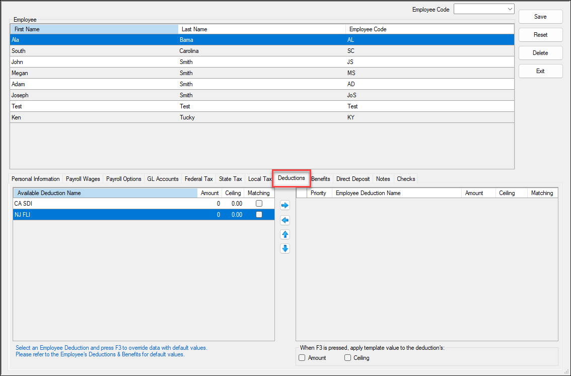Select employee Adam Smith row

click(x=262, y=84)
